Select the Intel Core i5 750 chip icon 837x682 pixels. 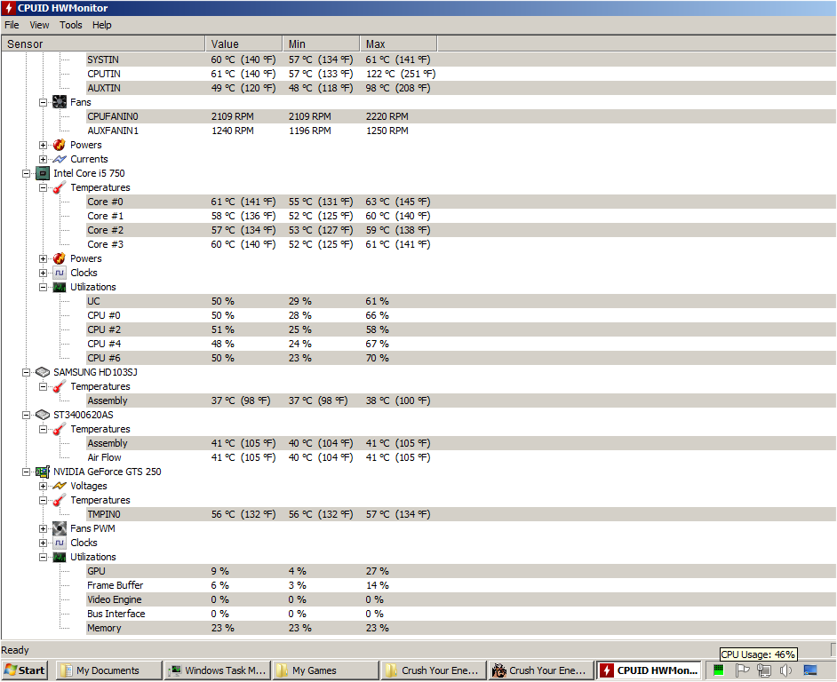coord(42,173)
